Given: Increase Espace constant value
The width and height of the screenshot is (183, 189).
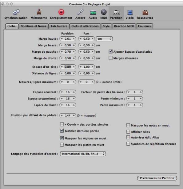Looking at the screenshot, I should click(74, 92).
